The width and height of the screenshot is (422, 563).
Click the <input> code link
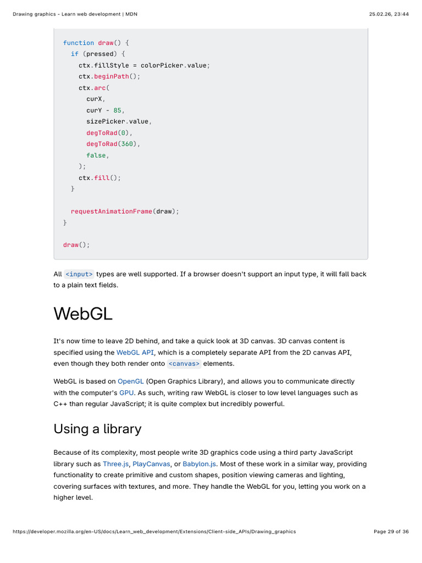79,274
